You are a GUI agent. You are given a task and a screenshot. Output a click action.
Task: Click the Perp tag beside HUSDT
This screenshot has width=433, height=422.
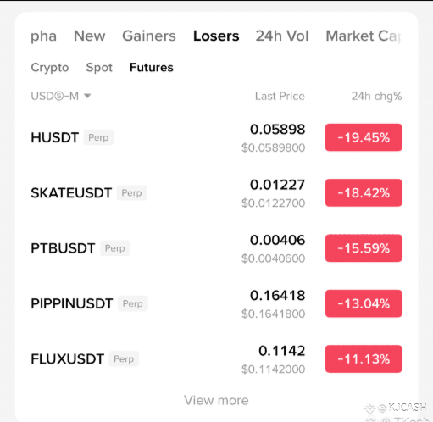click(98, 137)
